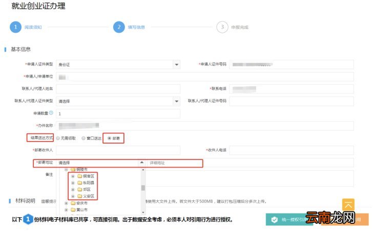
Task: Click the orange back-to-top arrow icon
Action: [x=348, y=204]
